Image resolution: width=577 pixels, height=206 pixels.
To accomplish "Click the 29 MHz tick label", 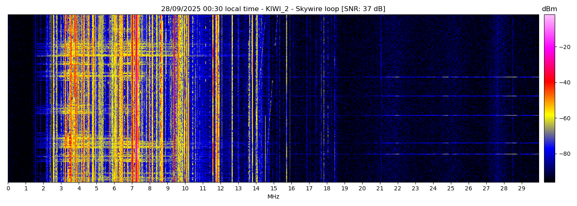I will tap(521, 189).
